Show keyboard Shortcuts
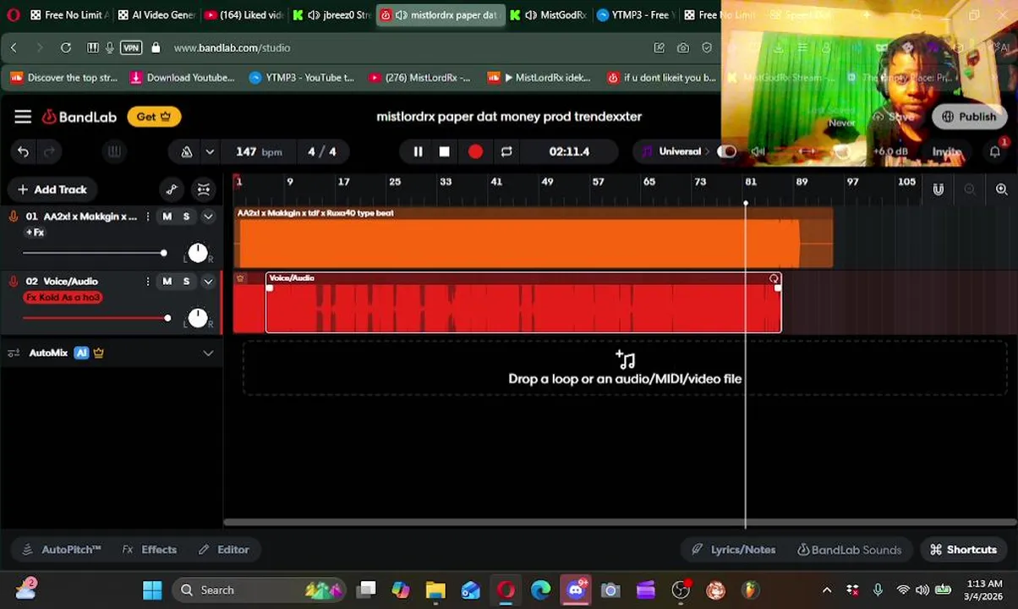The image size is (1018, 609). click(963, 550)
